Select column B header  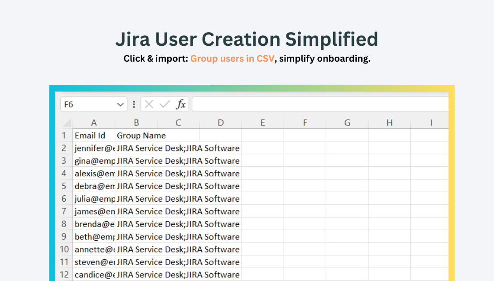click(x=136, y=122)
